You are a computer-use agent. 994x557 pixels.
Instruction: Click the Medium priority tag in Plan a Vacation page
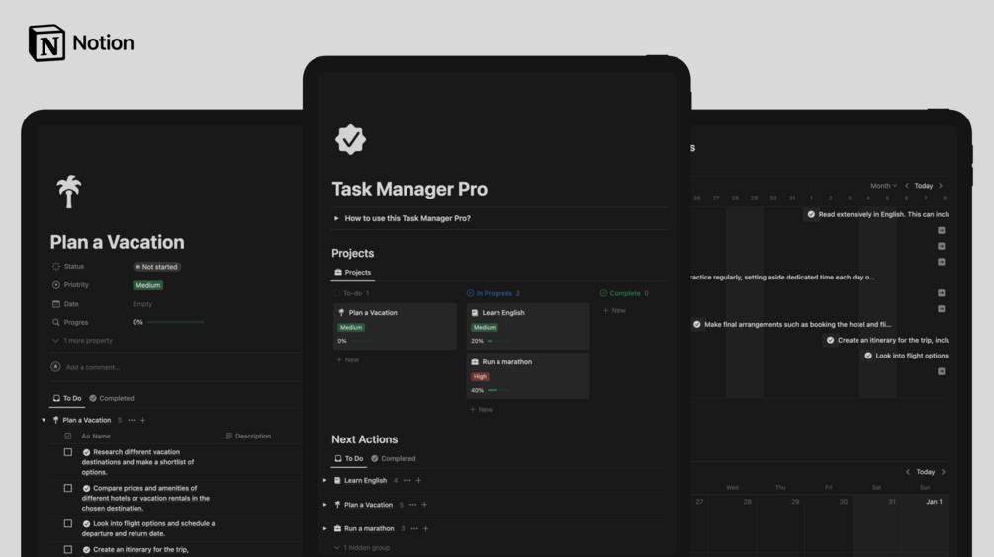tap(148, 285)
